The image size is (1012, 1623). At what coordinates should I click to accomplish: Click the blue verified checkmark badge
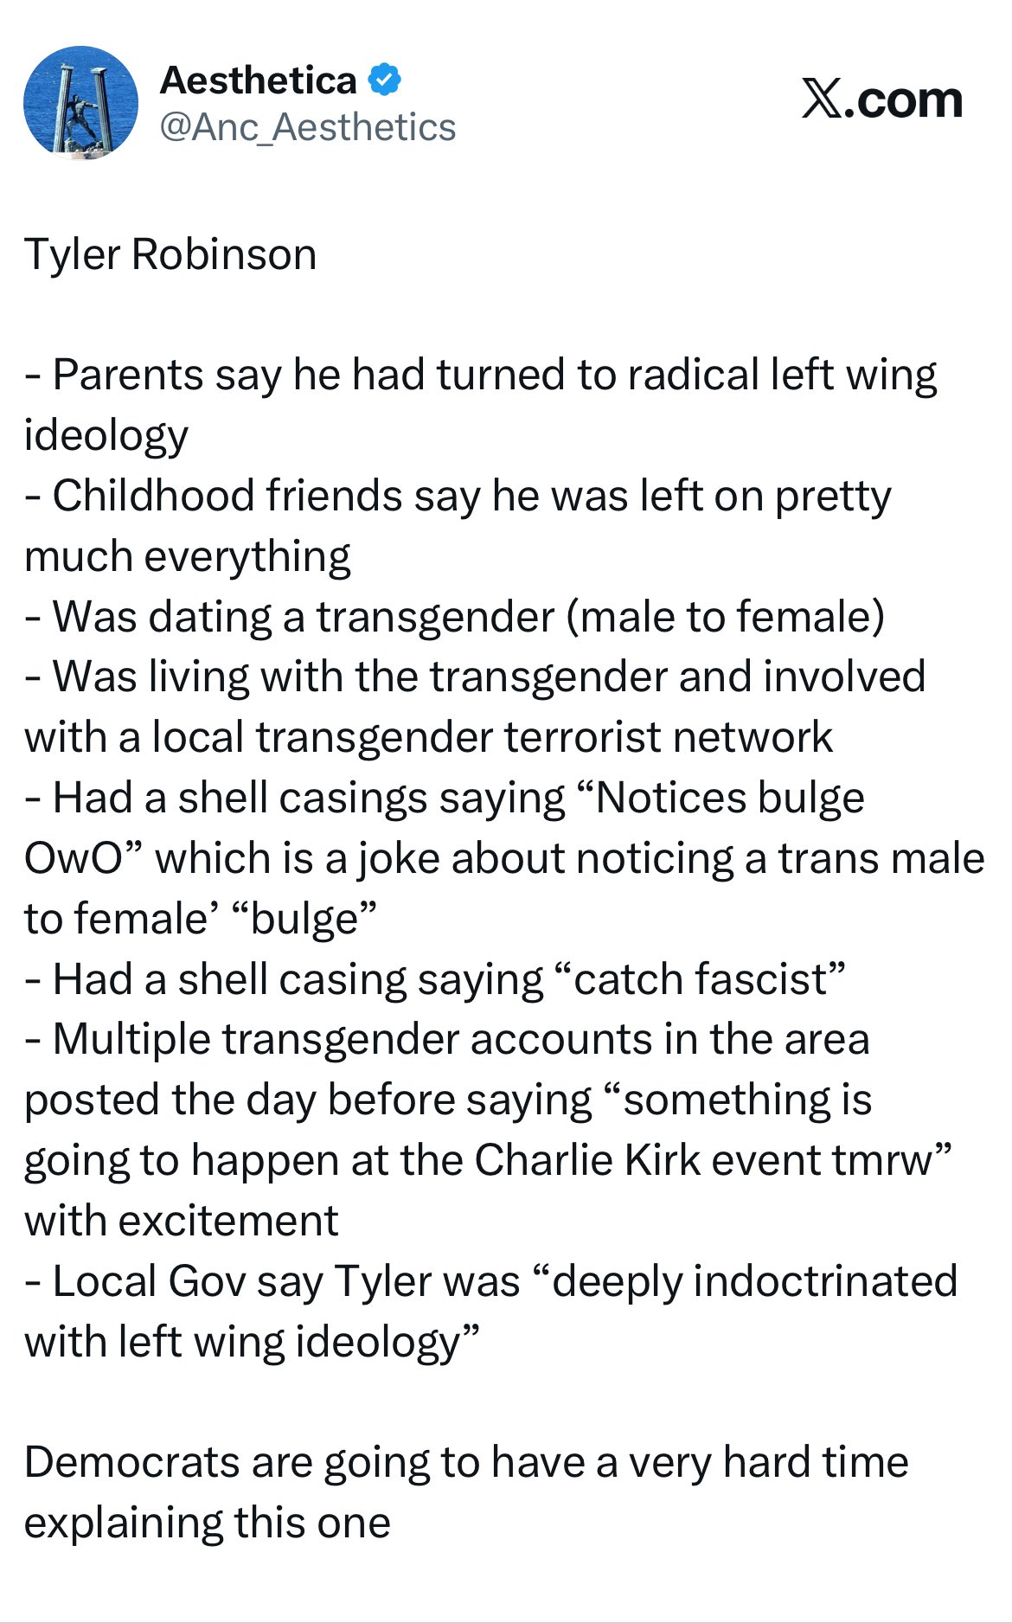(385, 80)
